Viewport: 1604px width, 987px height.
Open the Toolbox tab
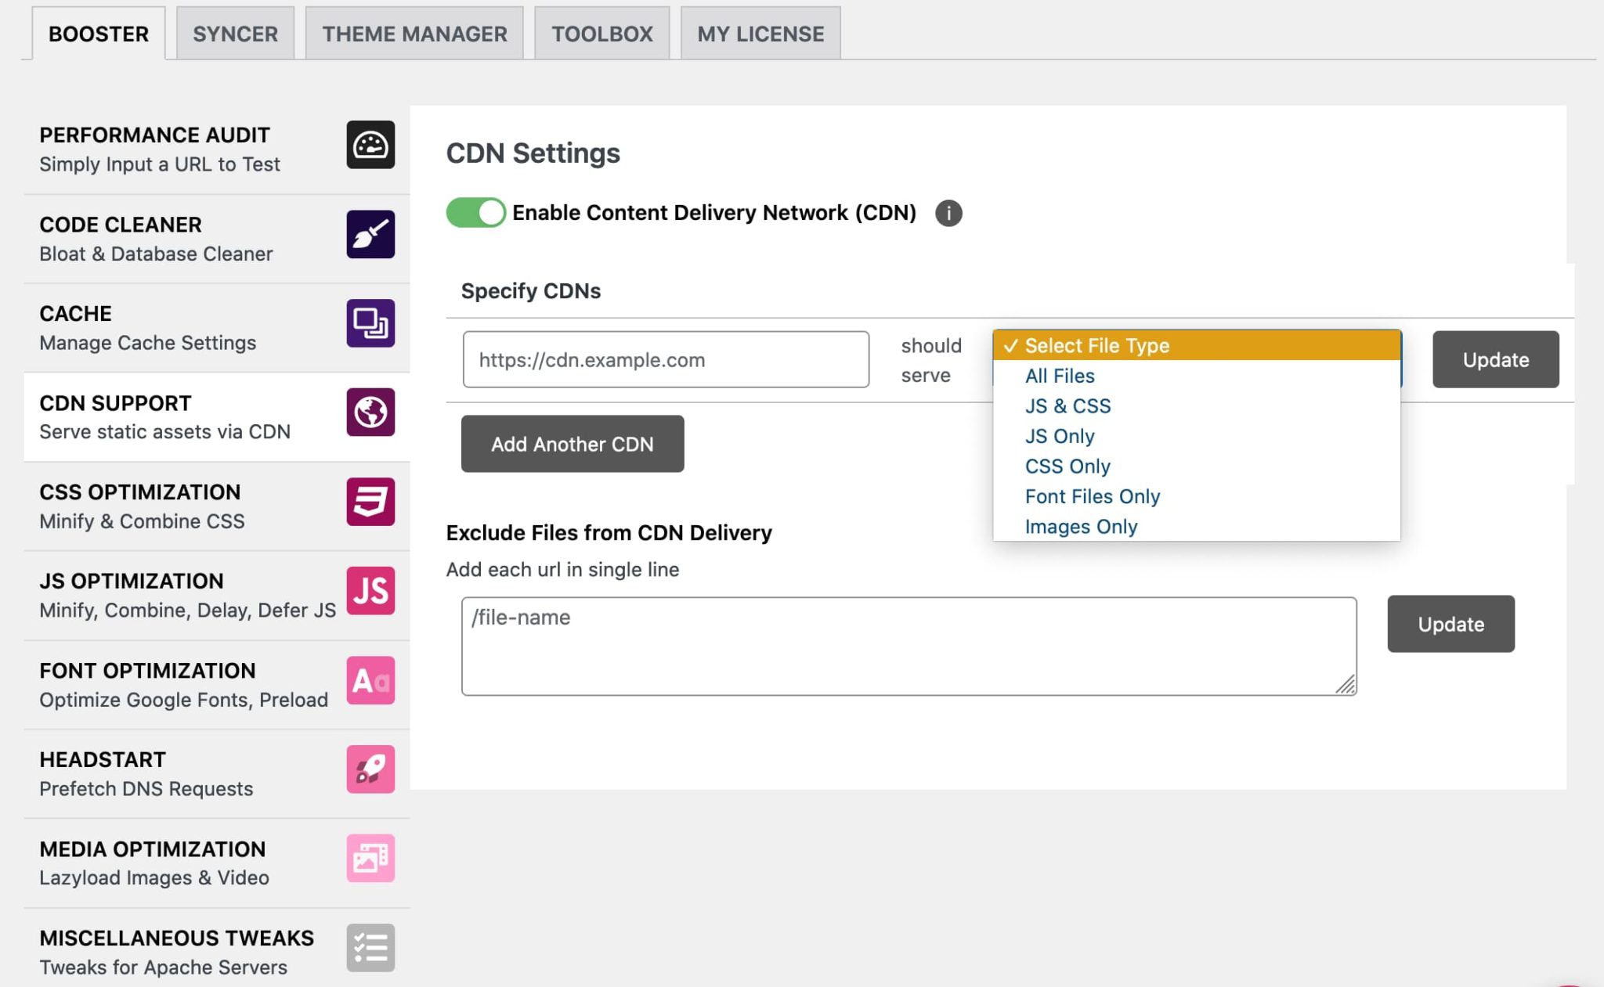coord(601,34)
